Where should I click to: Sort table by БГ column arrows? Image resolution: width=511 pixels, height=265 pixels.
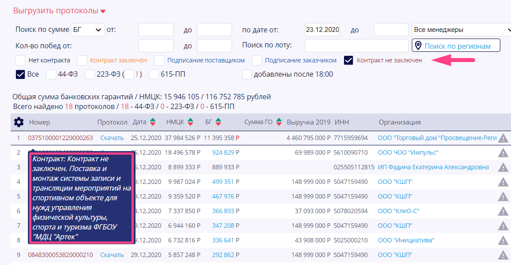click(218, 122)
